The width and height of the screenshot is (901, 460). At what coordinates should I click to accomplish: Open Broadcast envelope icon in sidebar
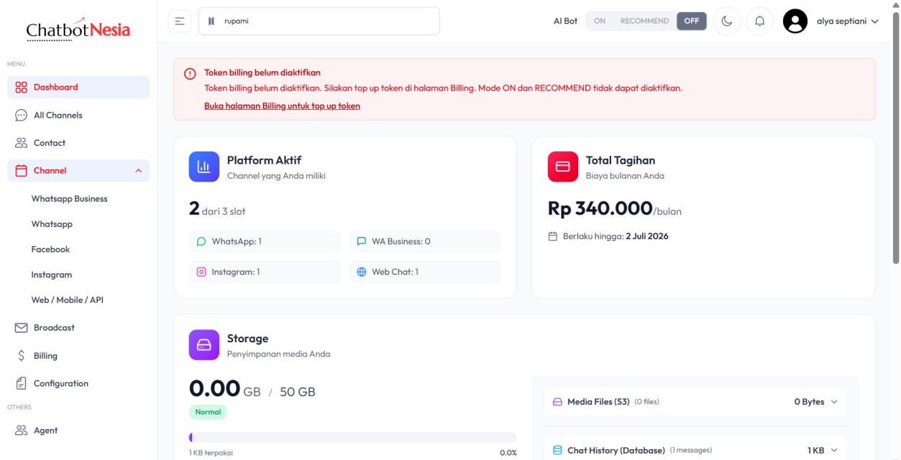[x=21, y=327]
